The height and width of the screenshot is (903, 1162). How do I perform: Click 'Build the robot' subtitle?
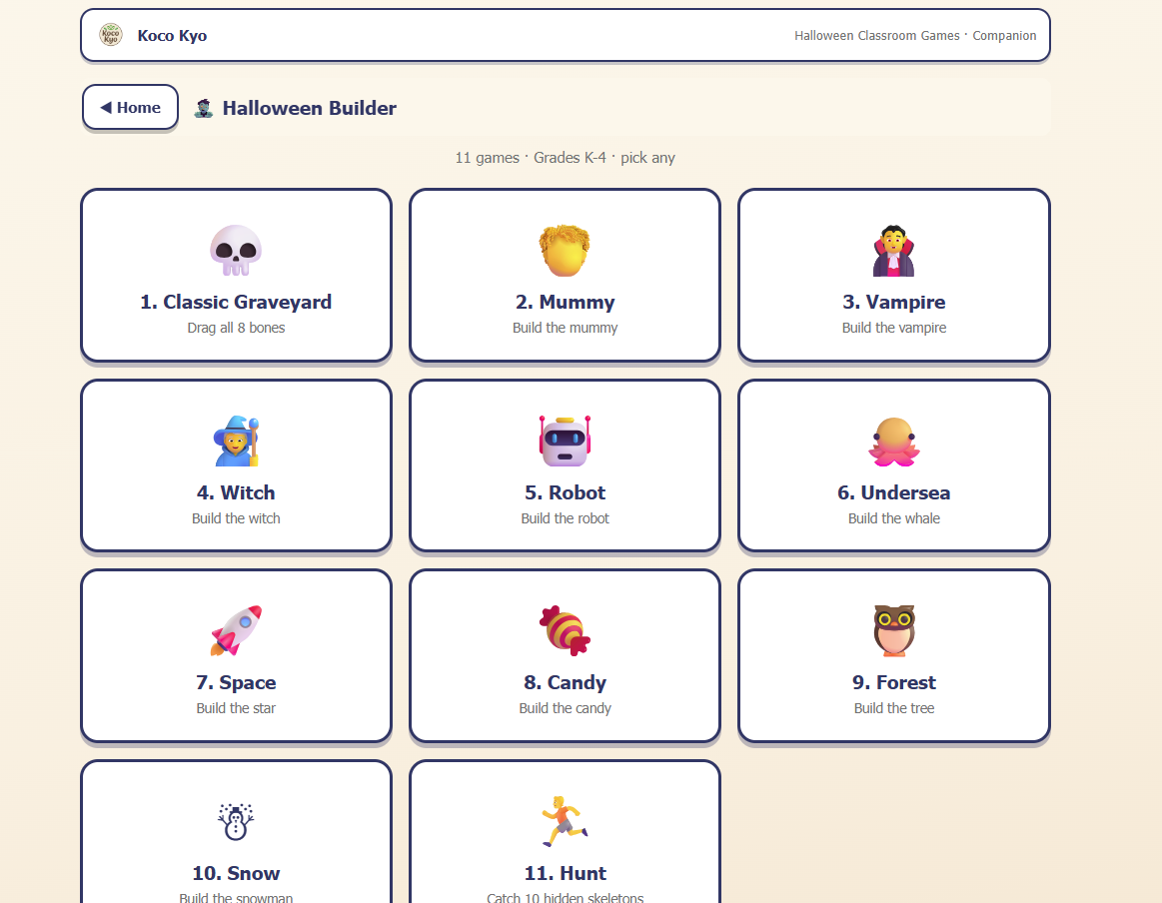(565, 518)
